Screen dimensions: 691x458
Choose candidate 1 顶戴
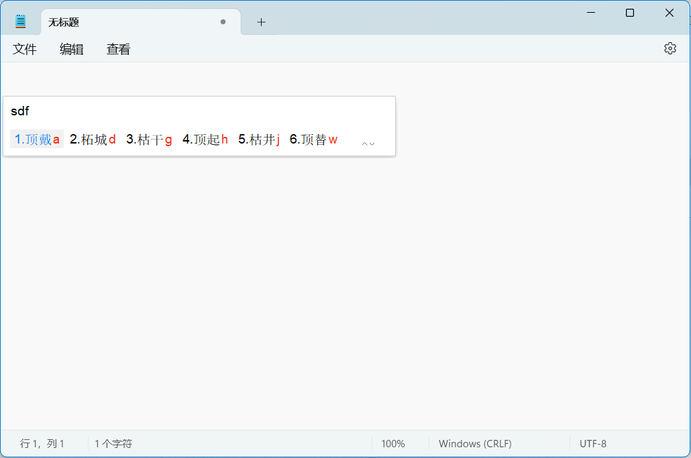point(38,139)
